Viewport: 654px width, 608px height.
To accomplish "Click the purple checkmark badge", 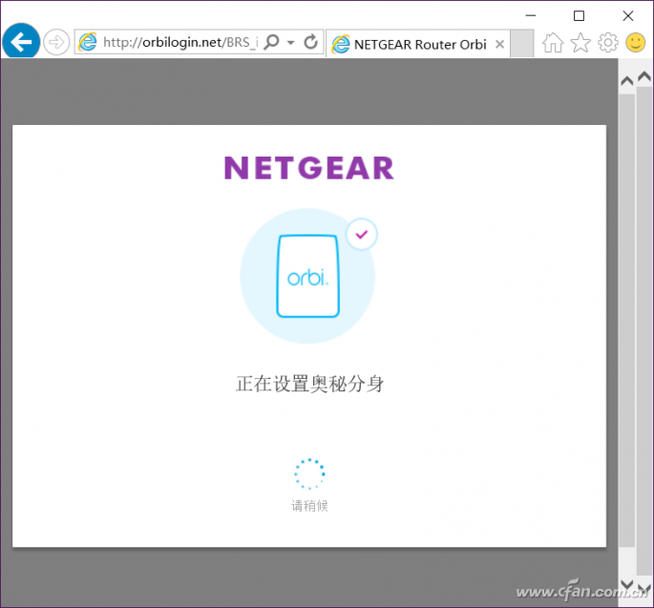I will pos(362,235).
